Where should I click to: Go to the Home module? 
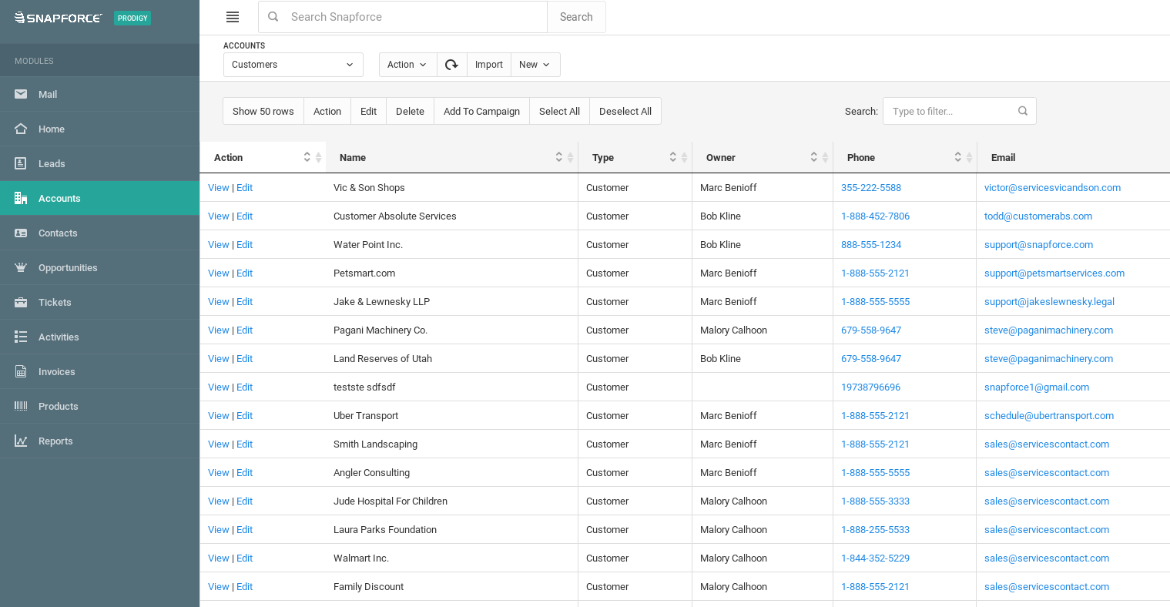coord(99,129)
